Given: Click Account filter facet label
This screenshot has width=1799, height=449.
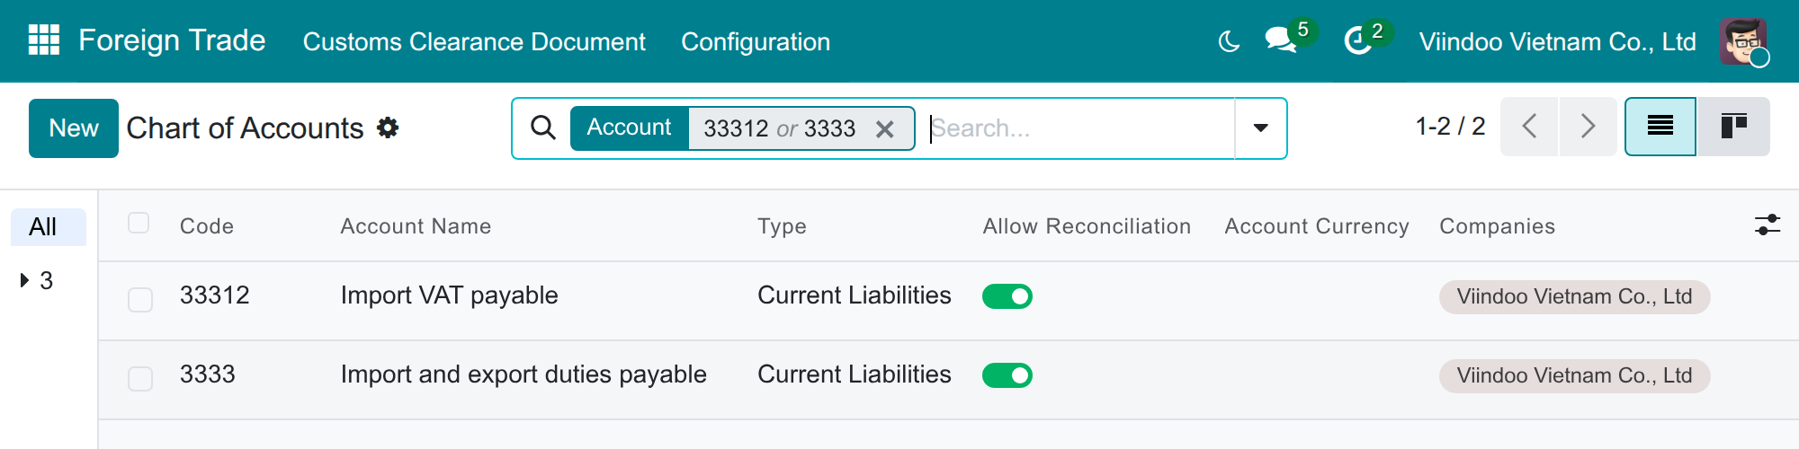Looking at the screenshot, I should [x=629, y=128].
